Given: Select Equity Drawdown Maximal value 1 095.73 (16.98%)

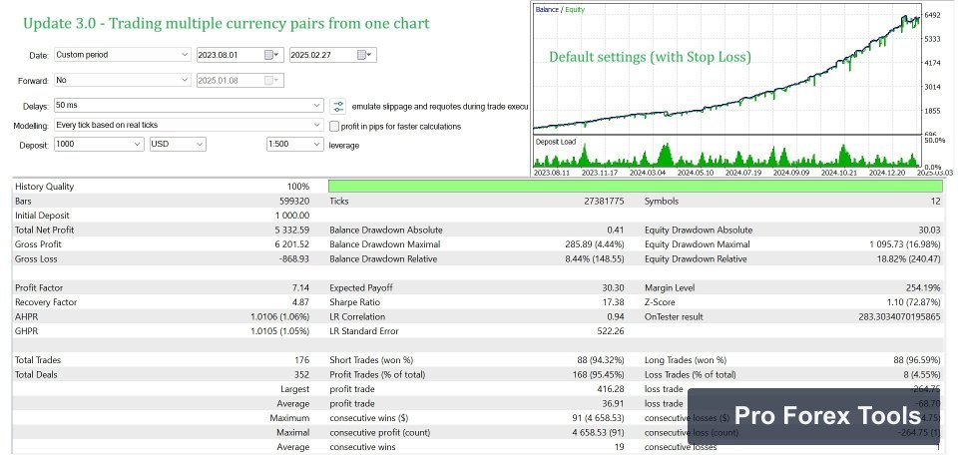Looking at the screenshot, I should click(x=905, y=244).
